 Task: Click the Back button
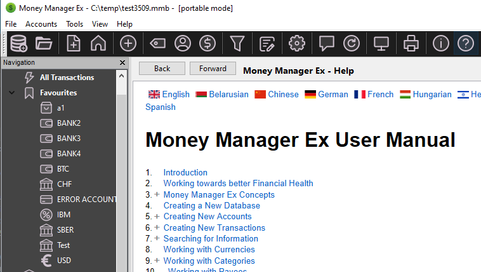(162, 68)
